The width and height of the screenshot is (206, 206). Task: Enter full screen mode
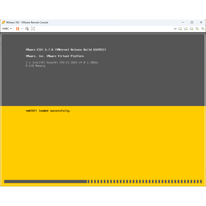[33, 29]
